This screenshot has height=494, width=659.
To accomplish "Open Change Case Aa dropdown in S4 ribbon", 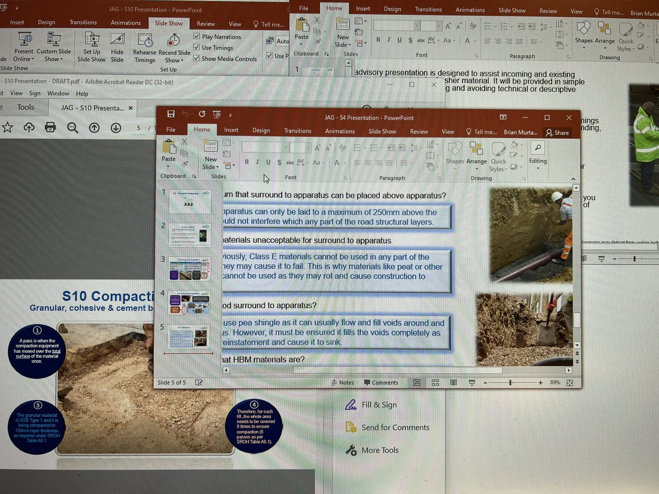I will (x=317, y=162).
